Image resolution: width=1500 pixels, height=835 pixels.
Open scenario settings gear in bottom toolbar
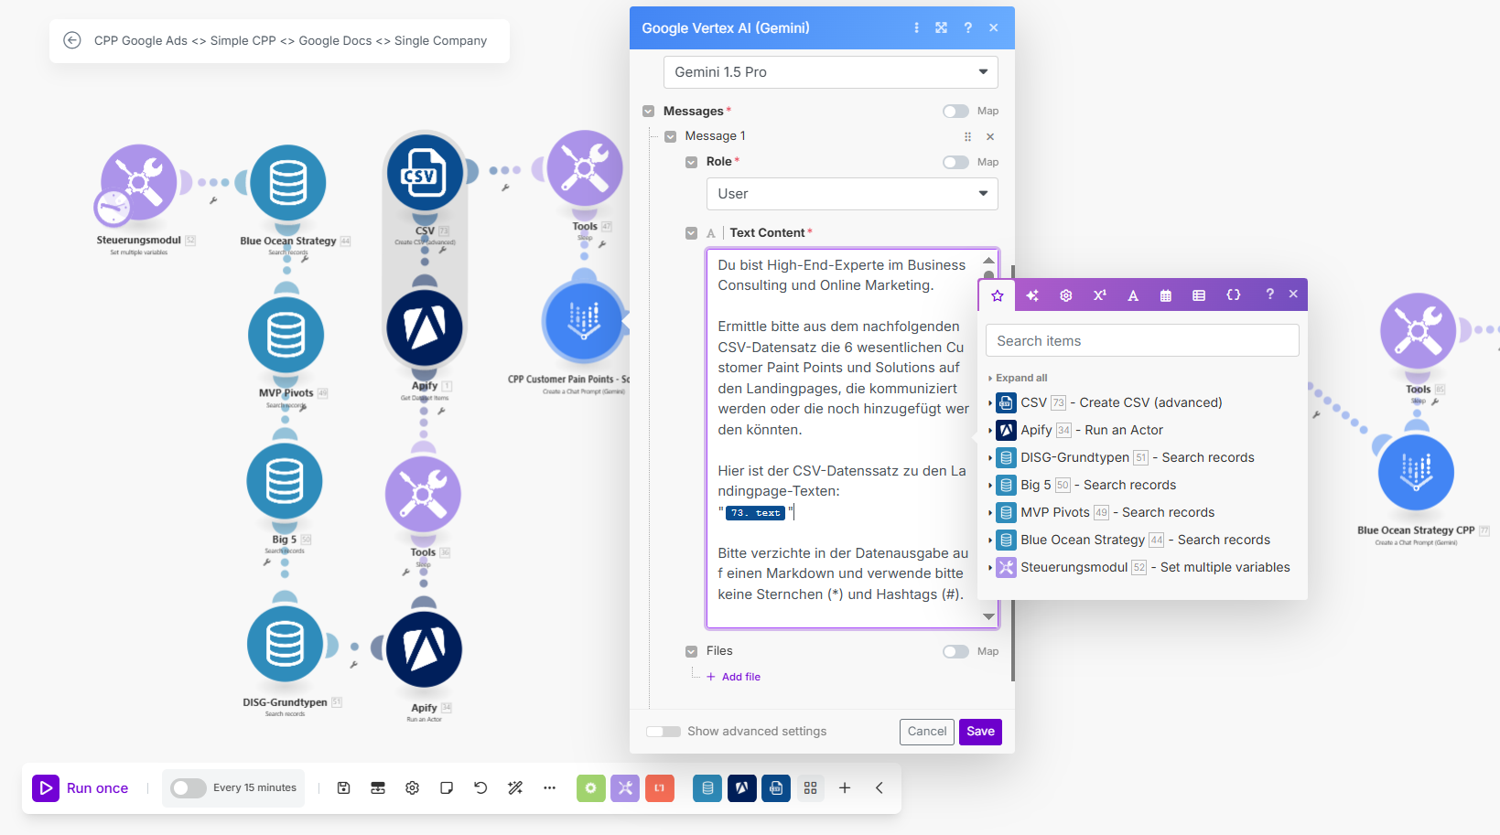412,787
